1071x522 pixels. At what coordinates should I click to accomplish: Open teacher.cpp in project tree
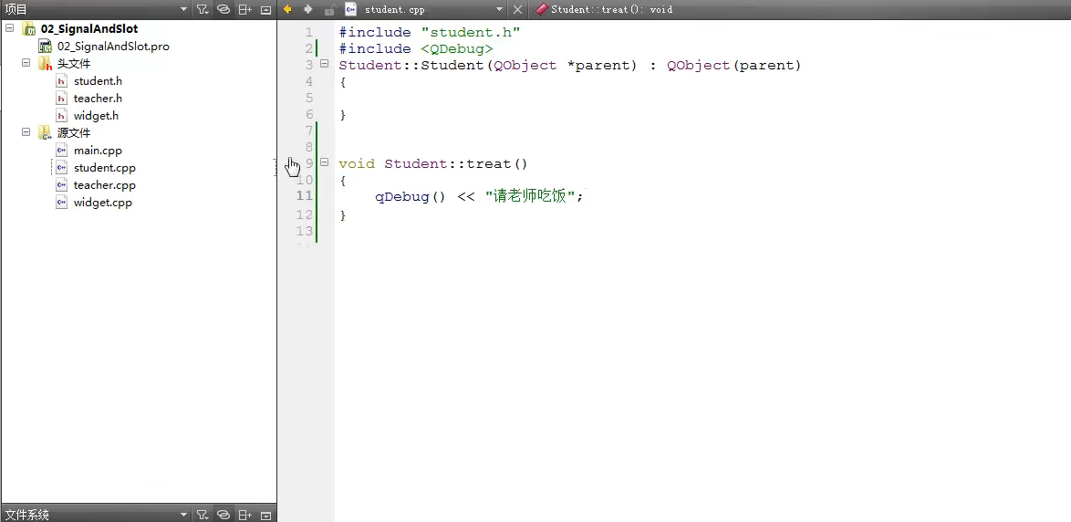tap(105, 185)
